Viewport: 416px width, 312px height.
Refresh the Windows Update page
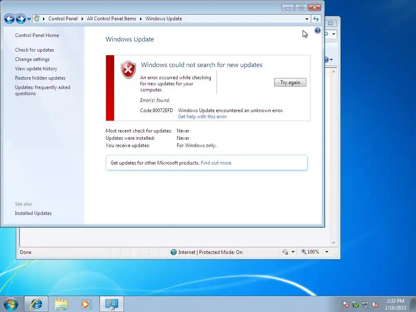pos(316,19)
